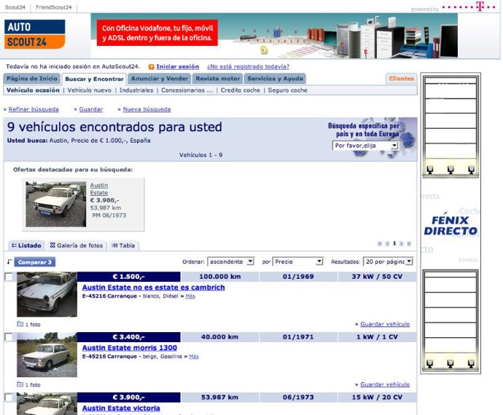Click the AutoScout24 logo
This screenshot has width=503, height=415.
[x=35, y=34]
